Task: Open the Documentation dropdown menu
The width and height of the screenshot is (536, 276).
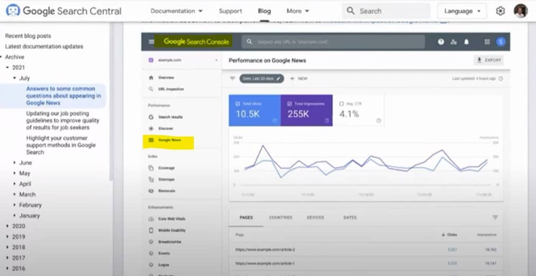Action: (176, 11)
